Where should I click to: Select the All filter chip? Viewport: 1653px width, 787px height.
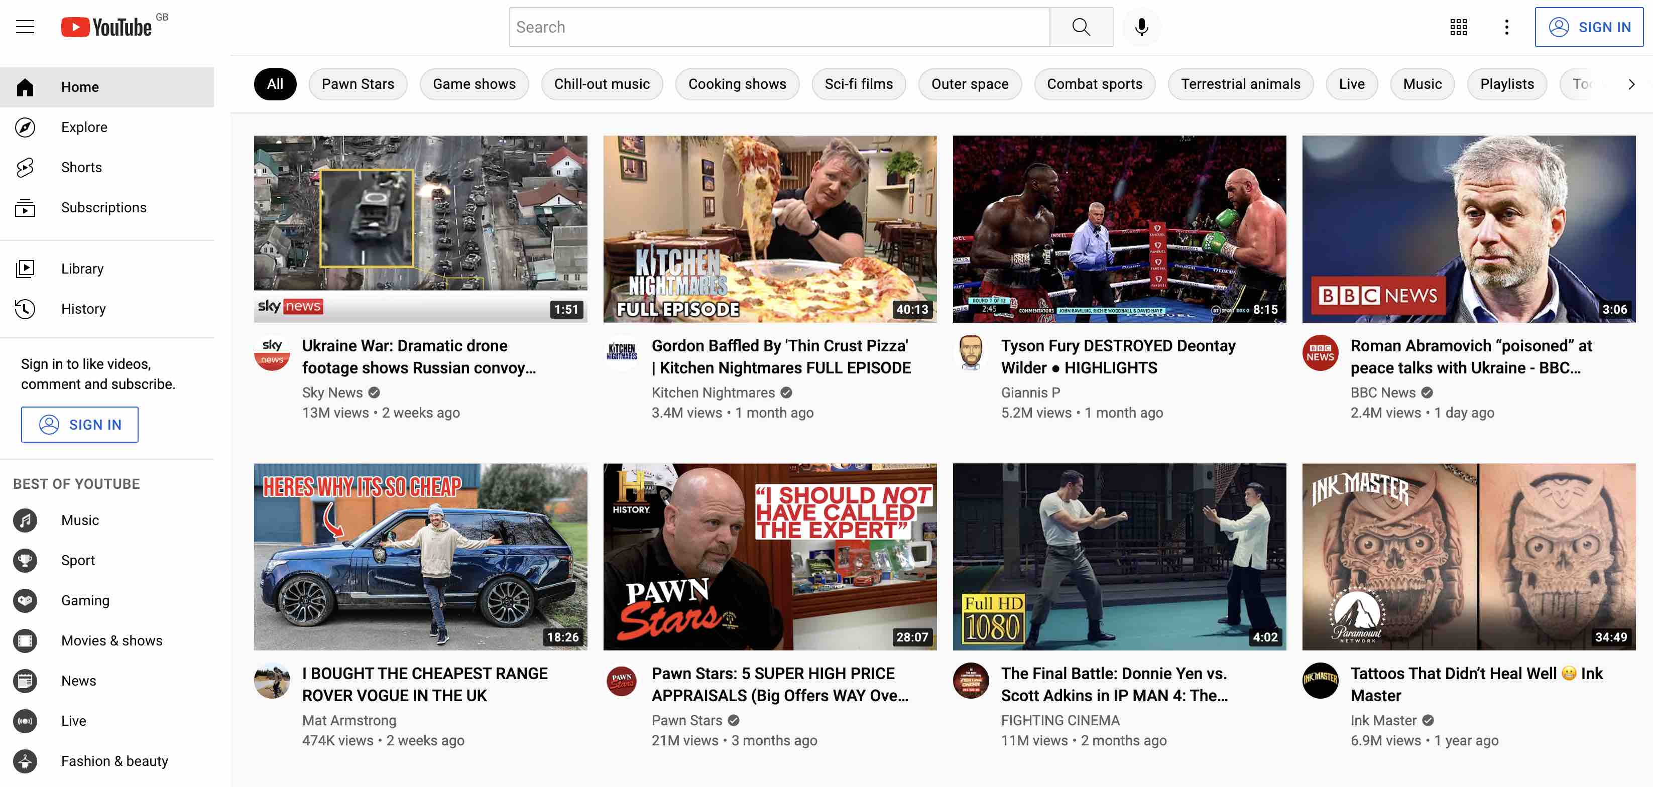click(275, 83)
